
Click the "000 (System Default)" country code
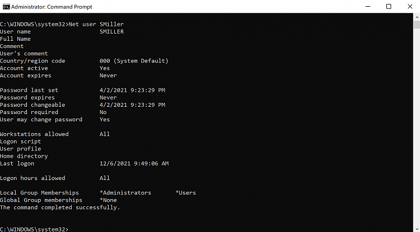(x=134, y=61)
